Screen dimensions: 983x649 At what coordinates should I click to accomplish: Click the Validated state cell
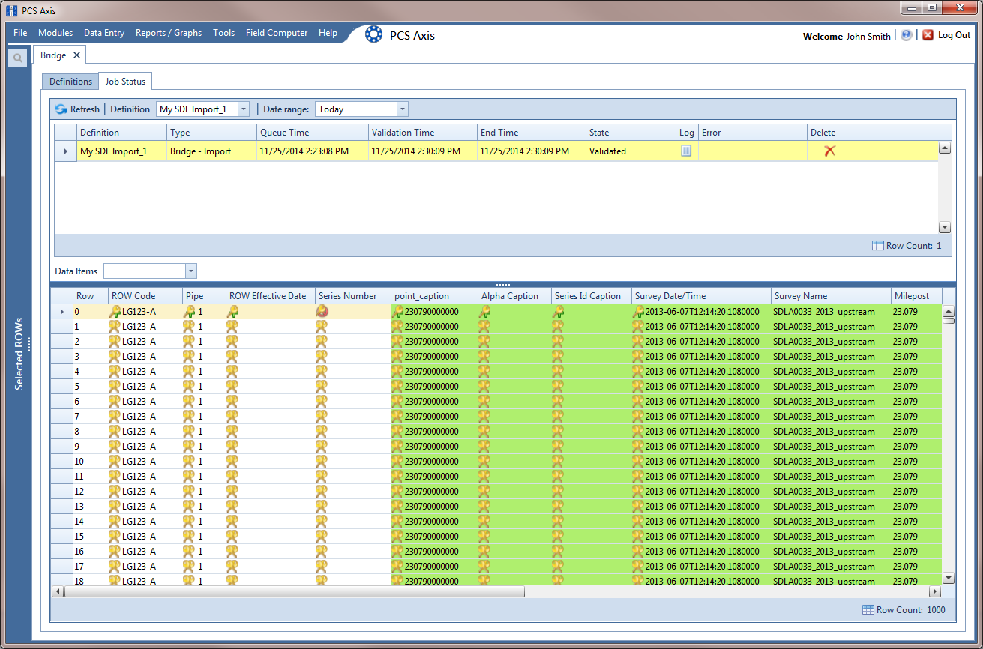(x=631, y=151)
